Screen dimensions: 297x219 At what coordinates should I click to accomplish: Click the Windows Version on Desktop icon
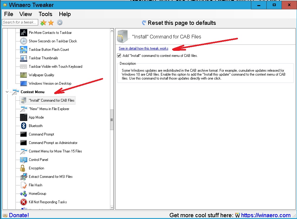click(x=24, y=83)
